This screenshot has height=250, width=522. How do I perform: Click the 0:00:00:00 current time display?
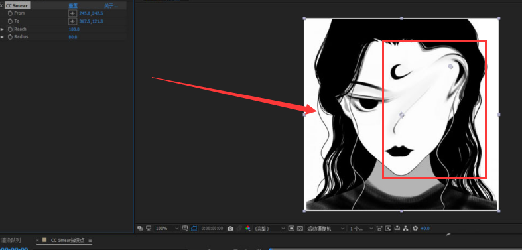[212, 229]
